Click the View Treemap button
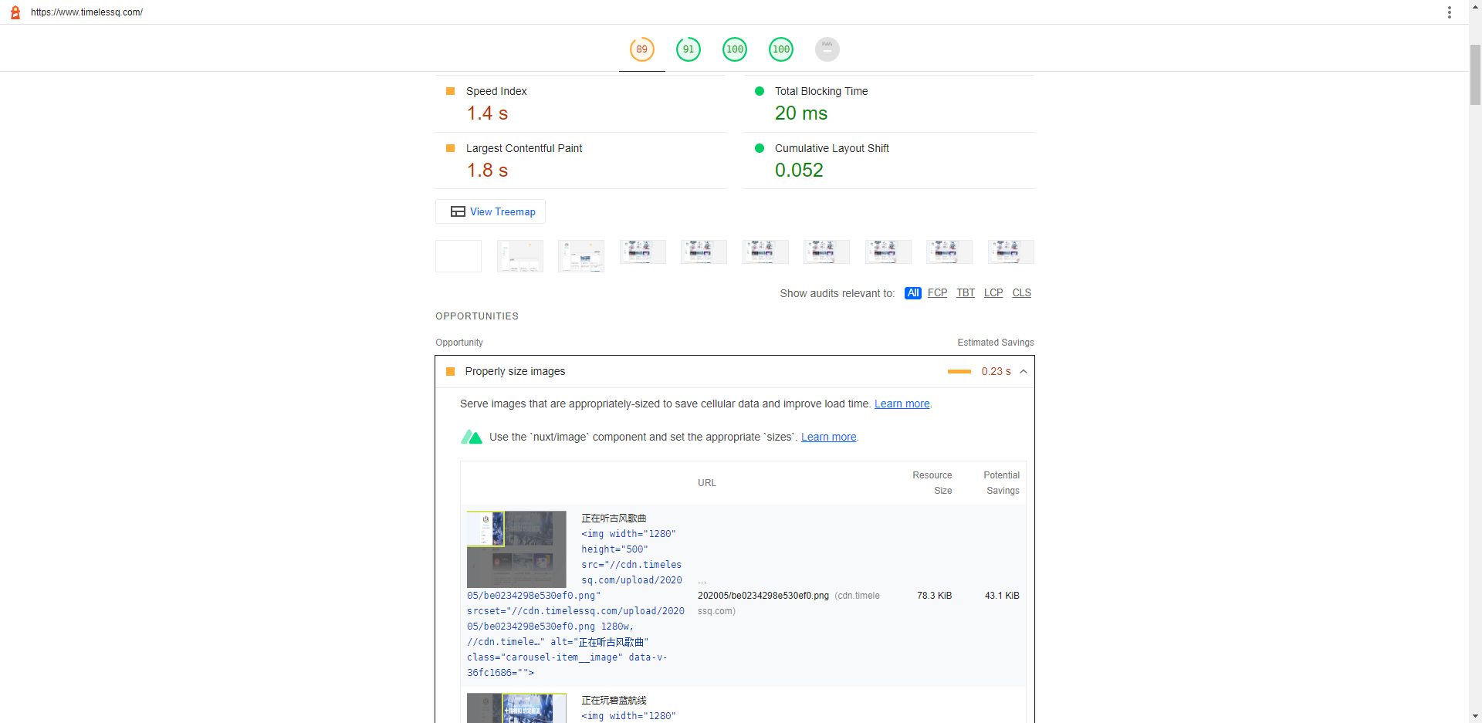The width and height of the screenshot is (1482, 723). click(491, 211)
